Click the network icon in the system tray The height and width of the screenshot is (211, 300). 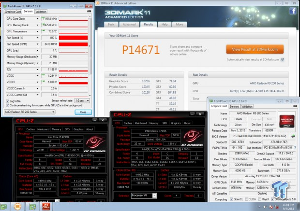pyautogui.click(x=277, y=207)
